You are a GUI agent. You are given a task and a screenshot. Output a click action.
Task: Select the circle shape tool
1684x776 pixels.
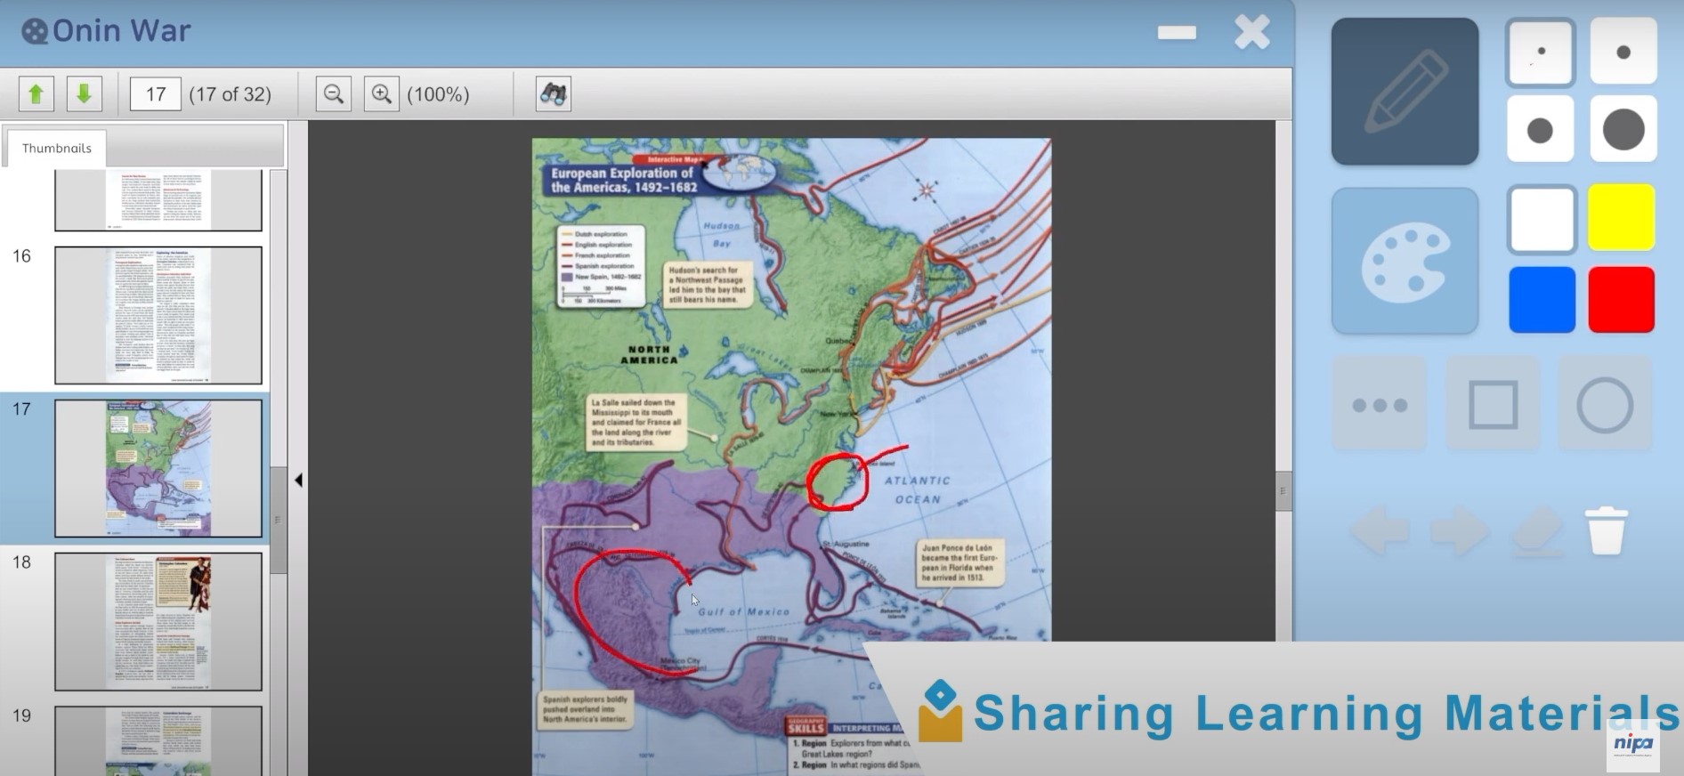(x=1605, y=405)
